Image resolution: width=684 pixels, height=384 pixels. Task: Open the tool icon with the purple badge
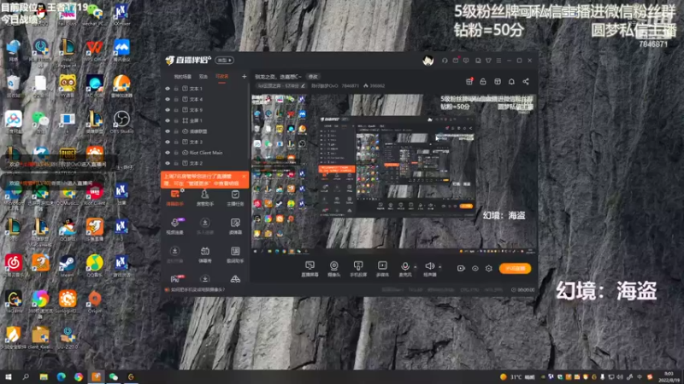[x=175, y=226]
